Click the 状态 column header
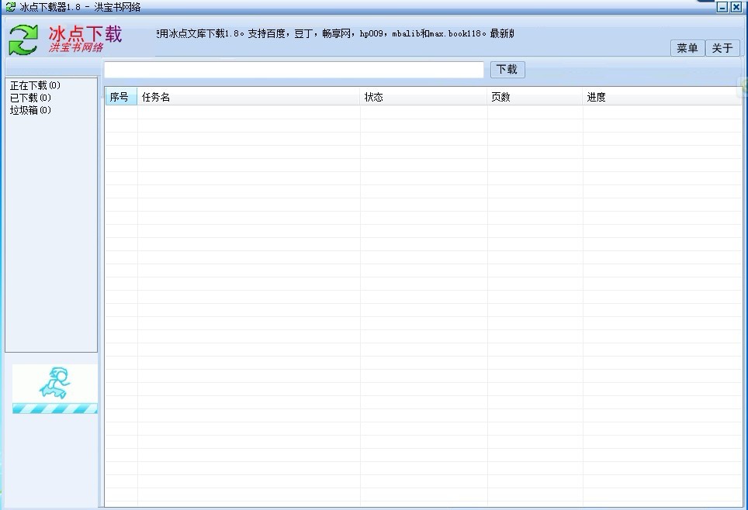The height and width of the screenshot is (510, 748). pyautogui.click(x=424, y=97)
